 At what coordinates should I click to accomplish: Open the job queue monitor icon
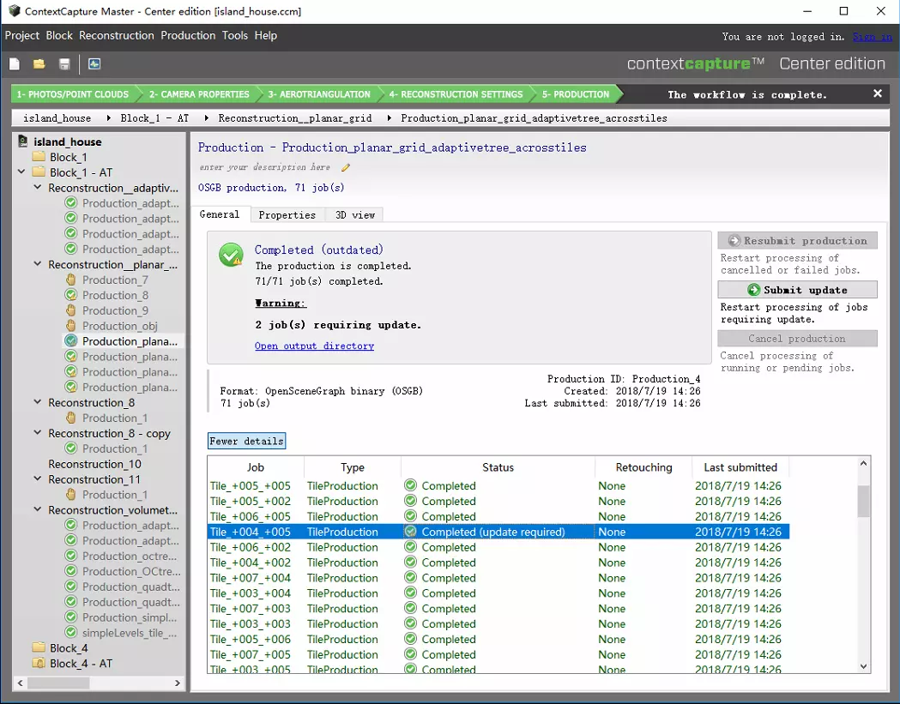click(x=94, y=63)
